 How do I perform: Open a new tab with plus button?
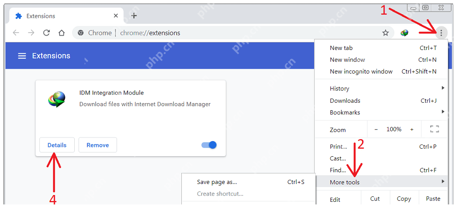pos(134,16)
